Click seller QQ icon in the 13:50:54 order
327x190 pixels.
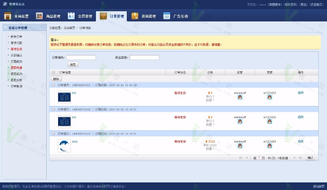click(x=270, y=97)
